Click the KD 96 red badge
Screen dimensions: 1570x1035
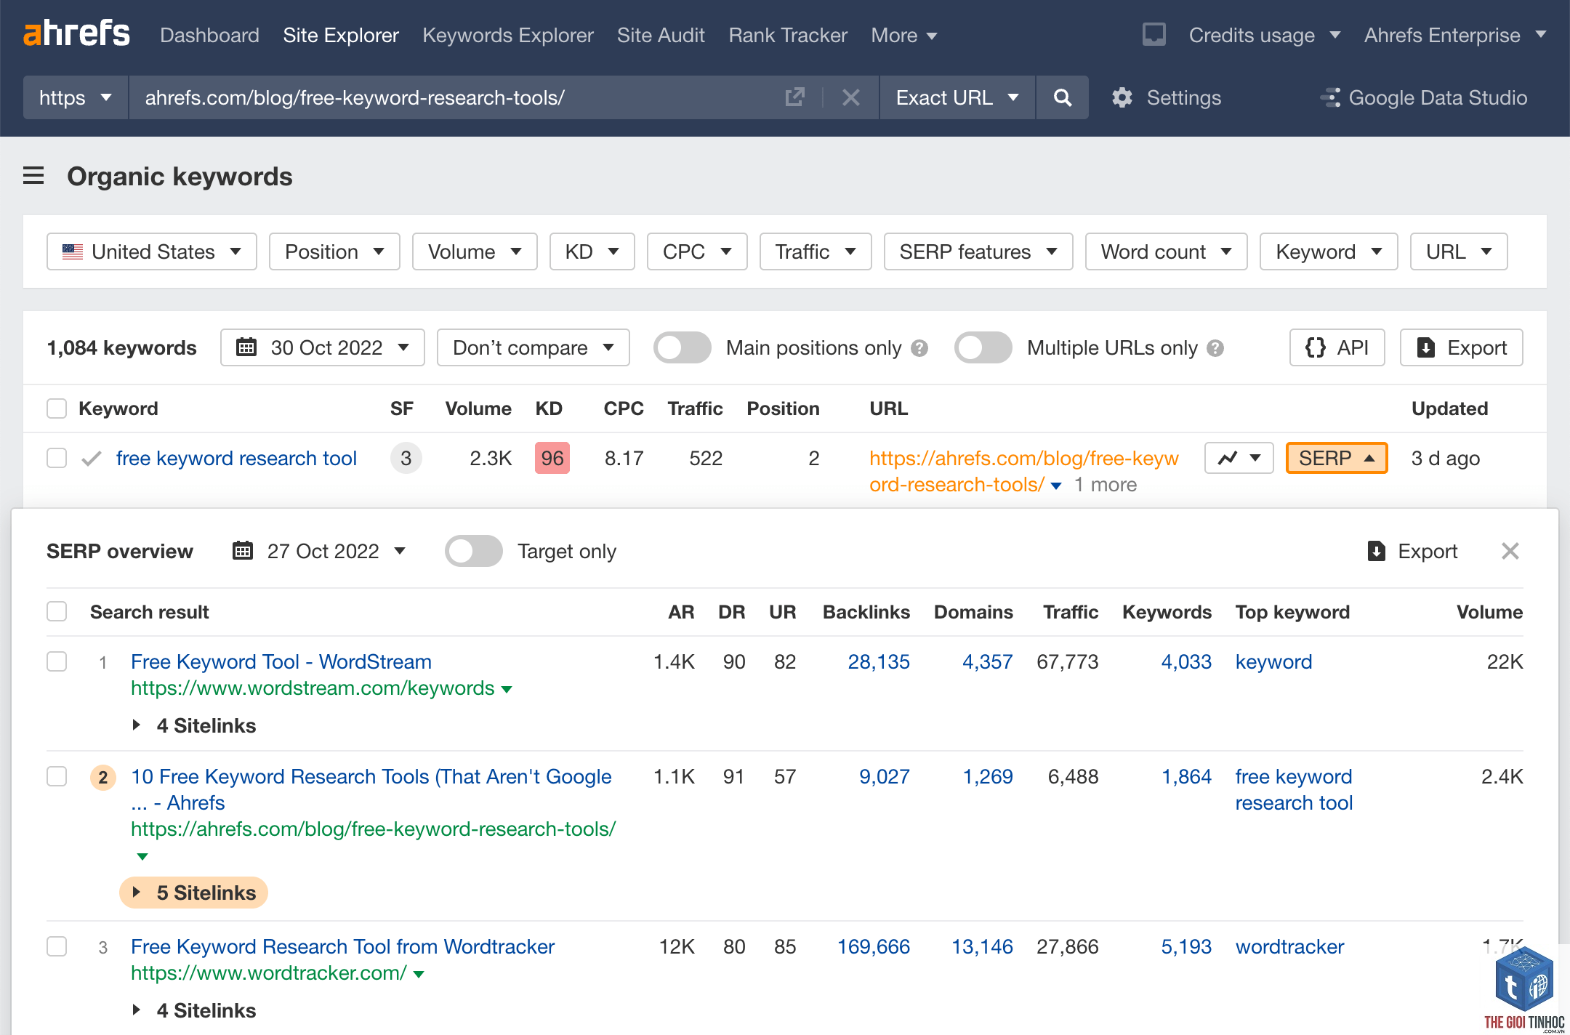[552, 458]
